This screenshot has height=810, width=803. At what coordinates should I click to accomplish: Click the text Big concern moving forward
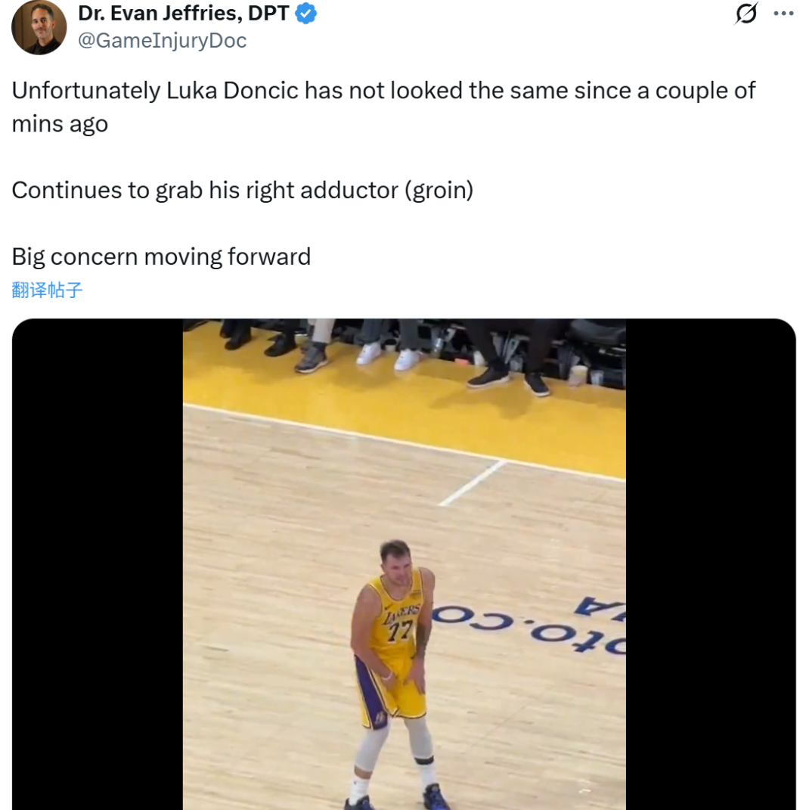click(161, 256)
